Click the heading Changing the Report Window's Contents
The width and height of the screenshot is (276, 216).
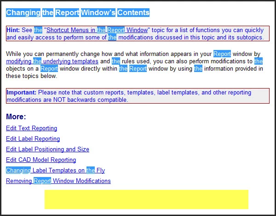pos(78,13)
